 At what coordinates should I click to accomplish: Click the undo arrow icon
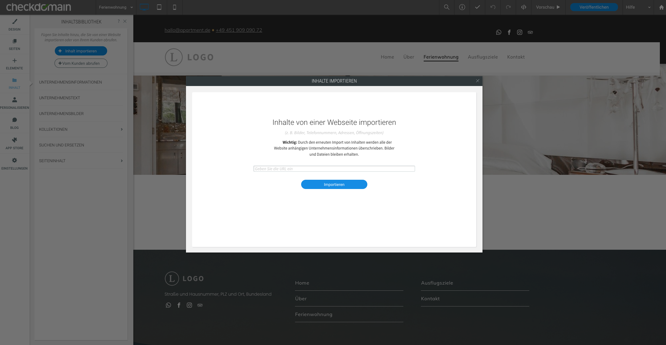coord(493,7)
